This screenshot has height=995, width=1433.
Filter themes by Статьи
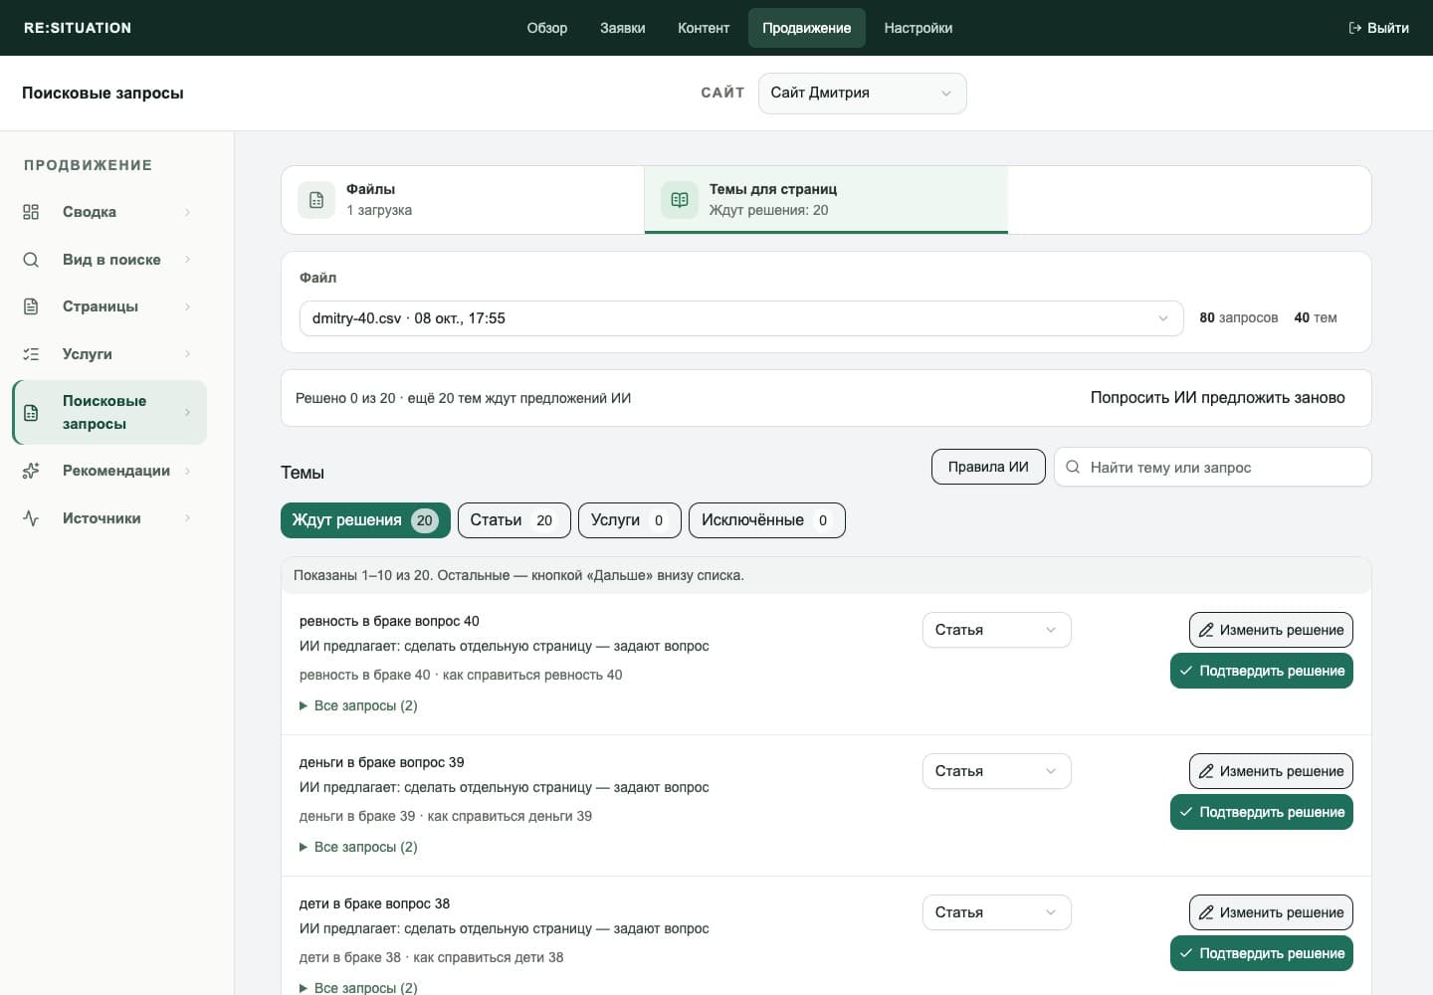click(x=514, y=520)
